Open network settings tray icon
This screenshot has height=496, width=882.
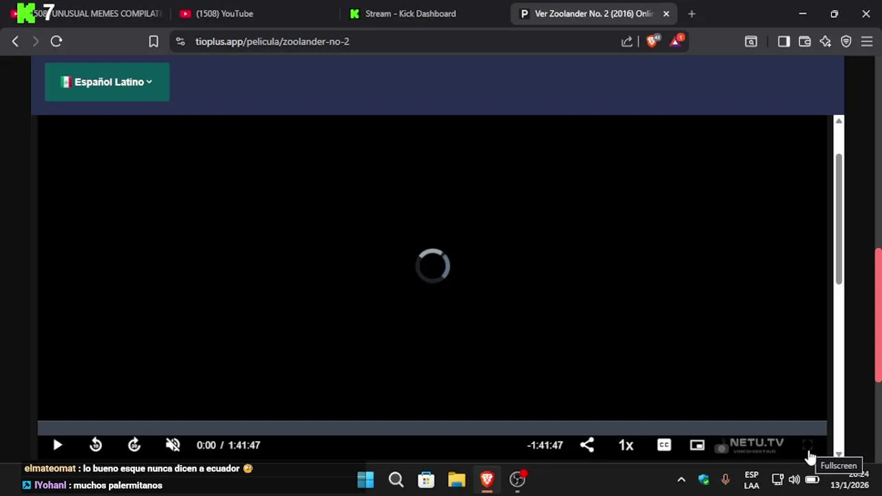point(777,479)
